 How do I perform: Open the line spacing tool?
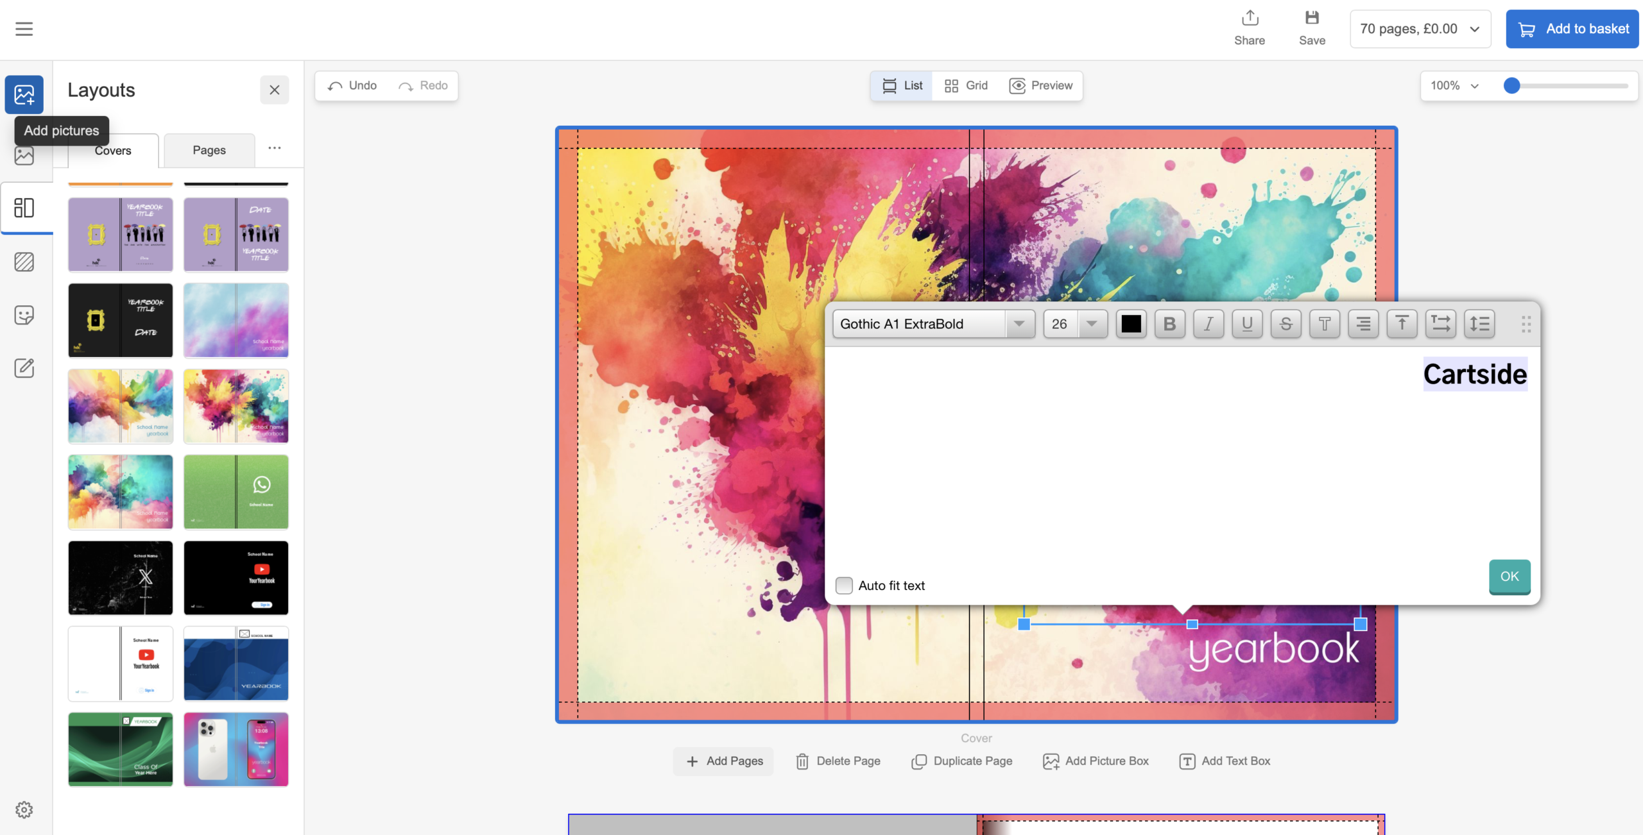pyautogui.click(x=1479, y=324)
